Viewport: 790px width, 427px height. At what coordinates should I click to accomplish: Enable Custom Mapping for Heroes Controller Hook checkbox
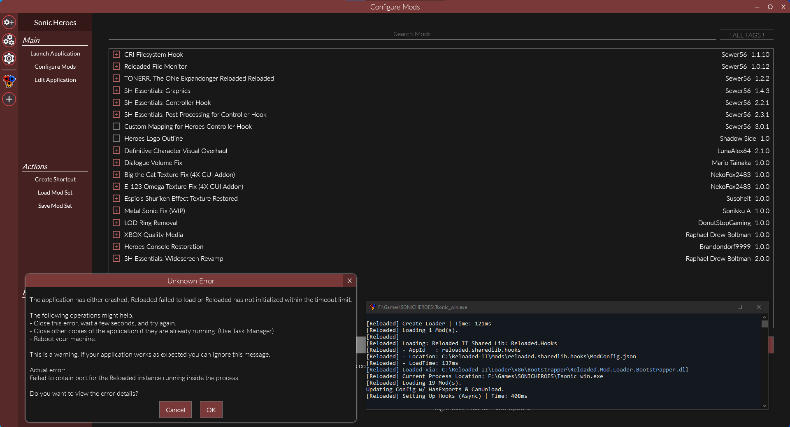pos(116,126)
